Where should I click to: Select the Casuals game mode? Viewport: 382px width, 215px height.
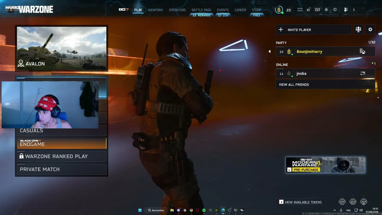click(x=61, y=130)
